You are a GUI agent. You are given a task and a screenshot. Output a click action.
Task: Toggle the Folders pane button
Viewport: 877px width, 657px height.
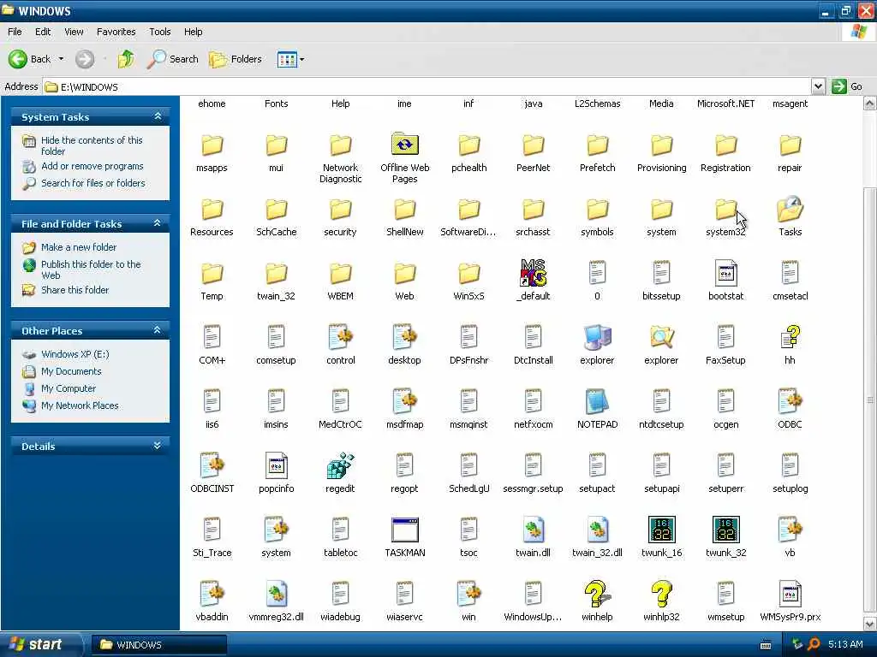coord(235,59)
